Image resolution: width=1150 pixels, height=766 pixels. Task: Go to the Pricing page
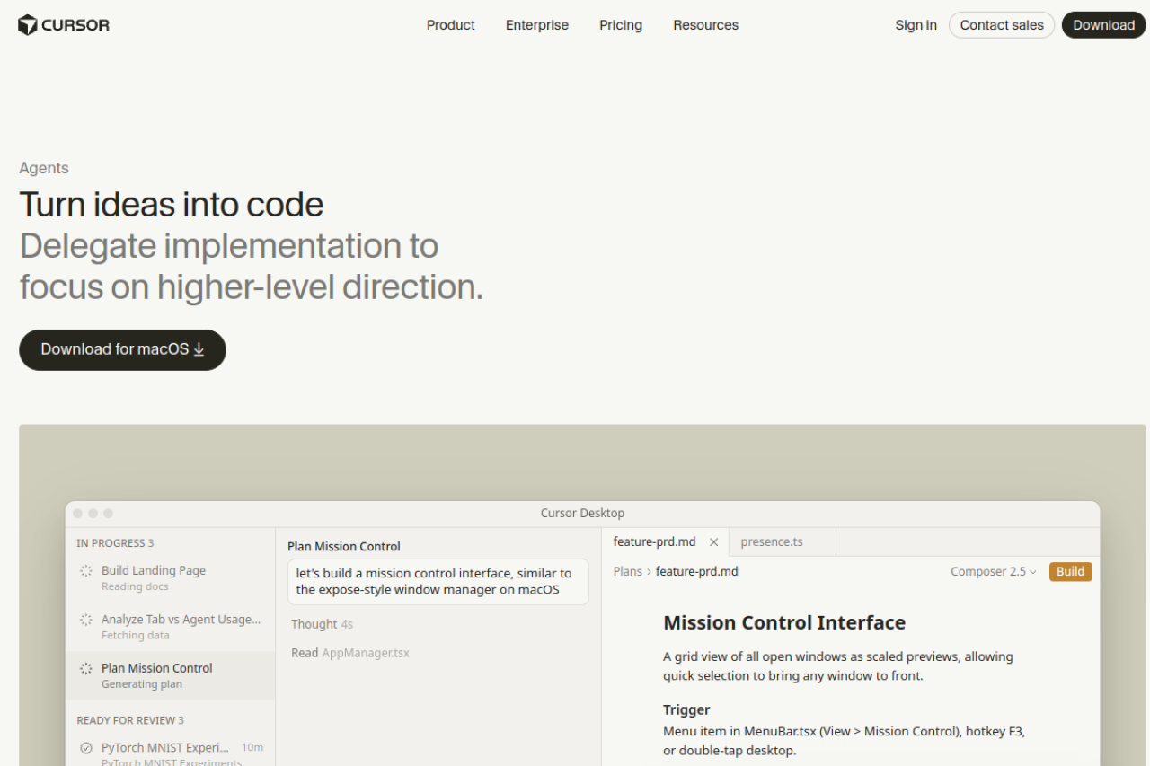point(621,25)
